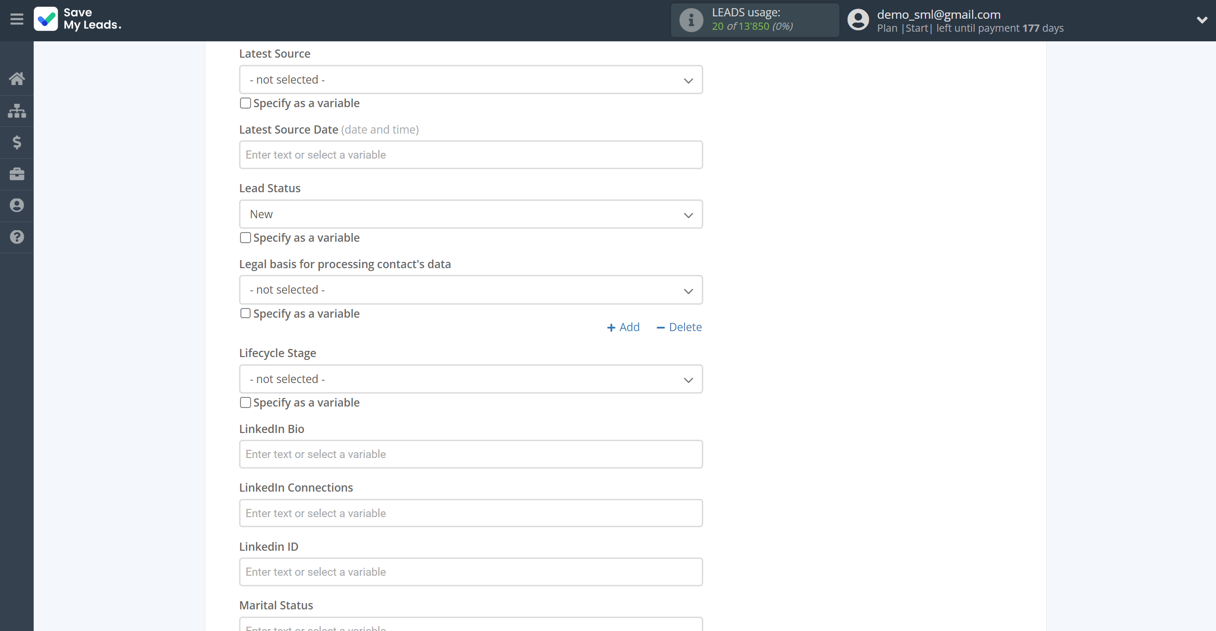Open connections sitemap icon in sidebar
The width and height of the screenshot is (1216, 631).
click(17, 111)
